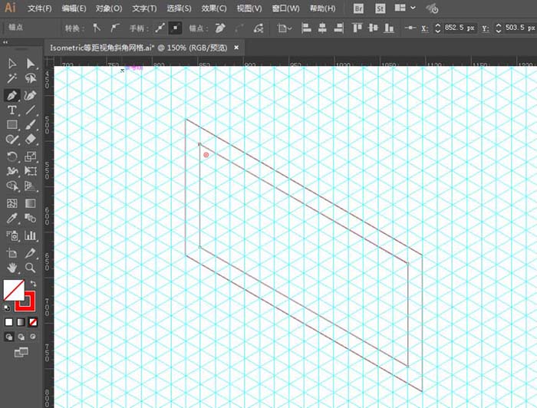Select the Artboard tool
Image resolution: width=537 pixels, height=408 pixels.
[x=12, y=253]
